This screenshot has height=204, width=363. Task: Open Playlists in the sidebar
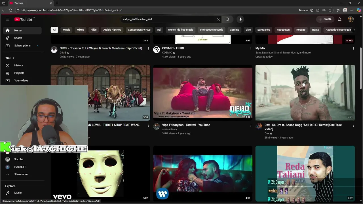tap(22, 73)
